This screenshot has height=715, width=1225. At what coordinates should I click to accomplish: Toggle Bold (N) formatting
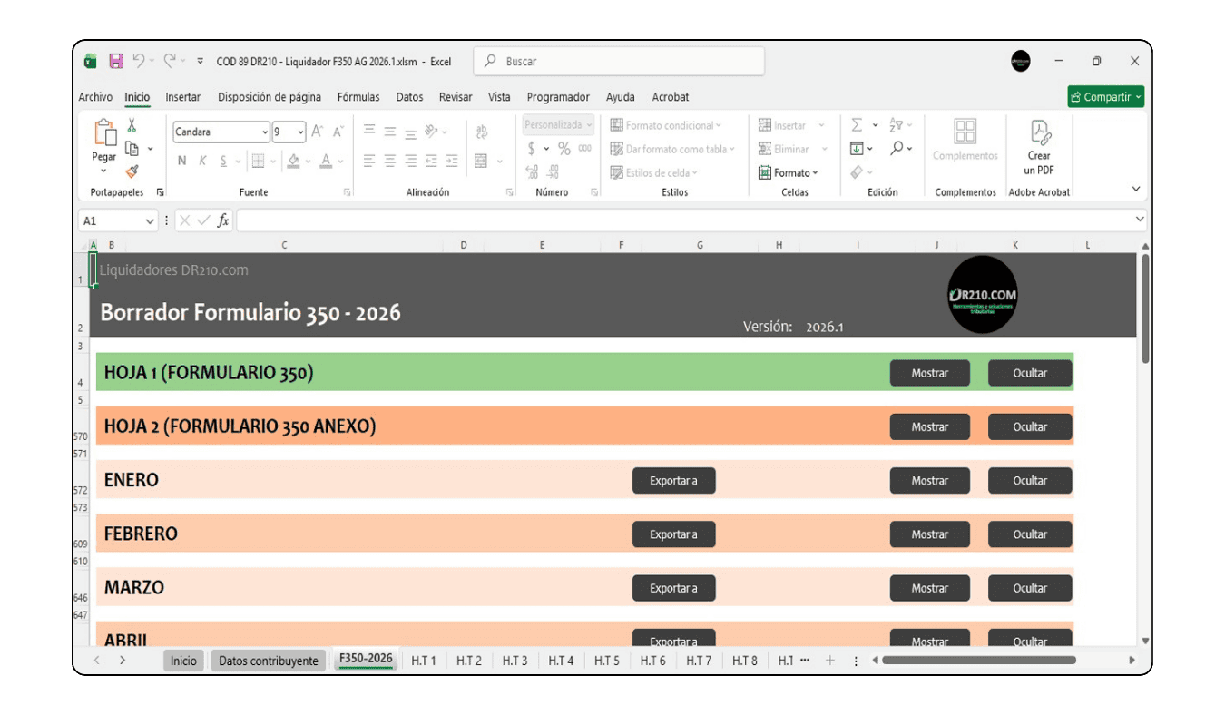click(x=181, y=161)
